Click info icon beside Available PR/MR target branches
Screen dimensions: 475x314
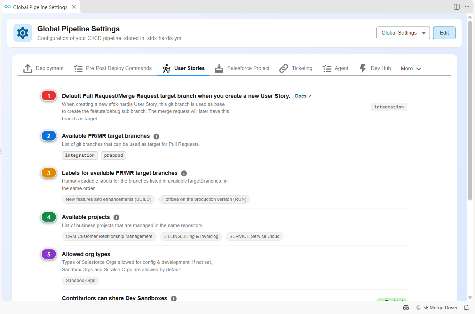click(x=156, y=137)
